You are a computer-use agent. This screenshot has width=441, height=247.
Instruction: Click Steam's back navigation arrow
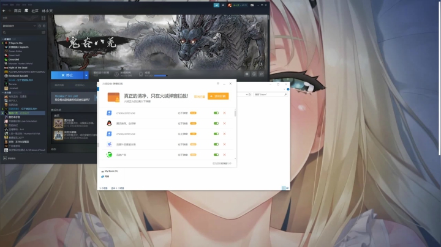tap(4, 11)
